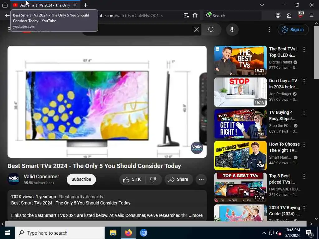
Task: Open the Valid Consumer channel name link
Action: coord(41,177)
